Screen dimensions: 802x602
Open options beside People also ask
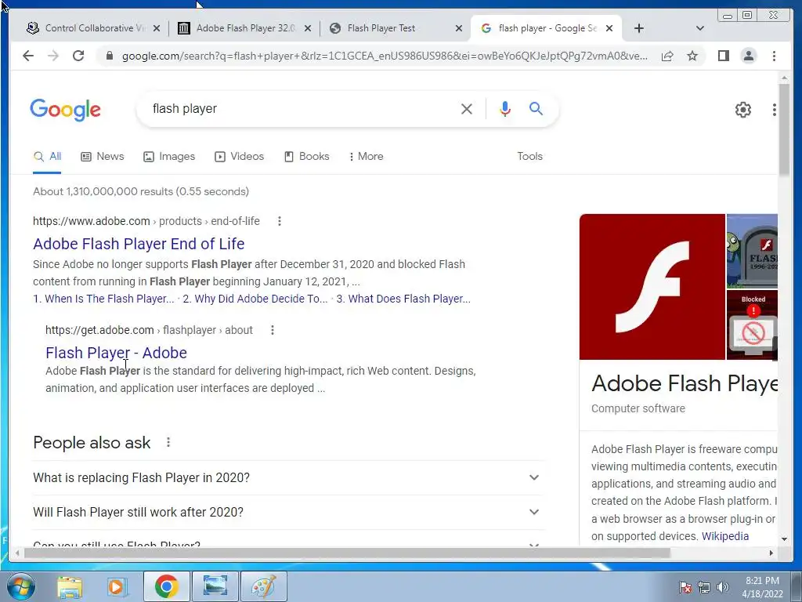(x=168, y=442)
